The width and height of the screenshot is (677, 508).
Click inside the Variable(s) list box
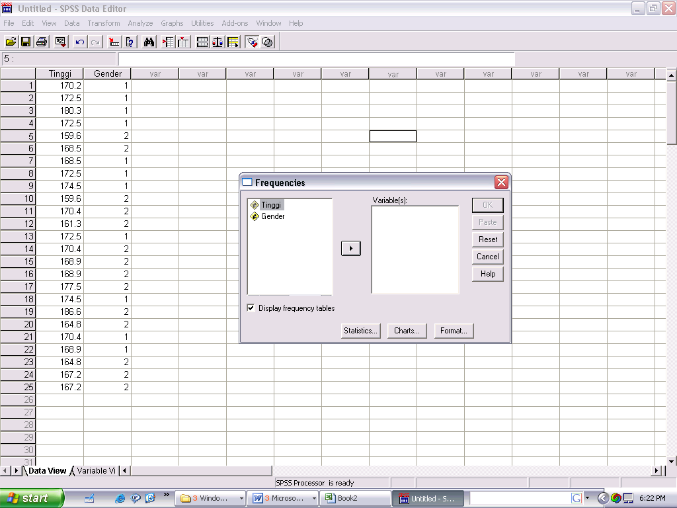coord(415,249)
